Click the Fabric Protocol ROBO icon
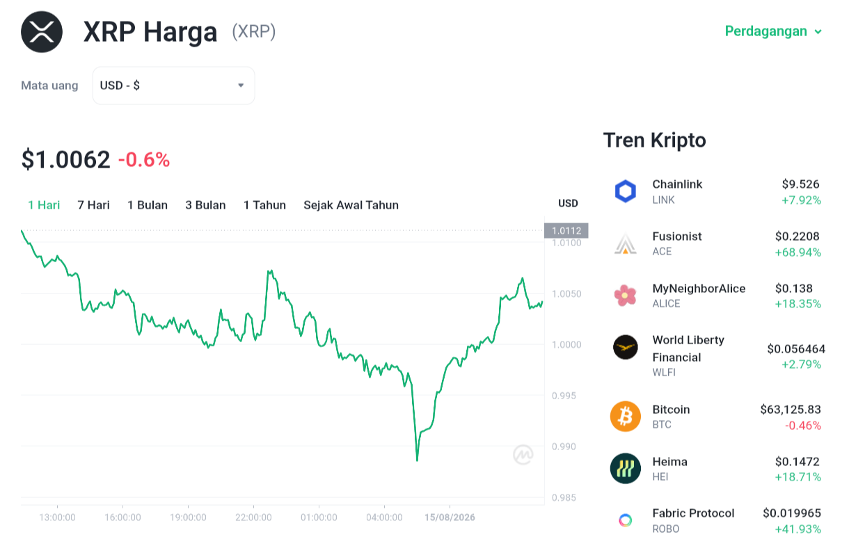Screen dimensions: 849x539 [x=626, y=520]
